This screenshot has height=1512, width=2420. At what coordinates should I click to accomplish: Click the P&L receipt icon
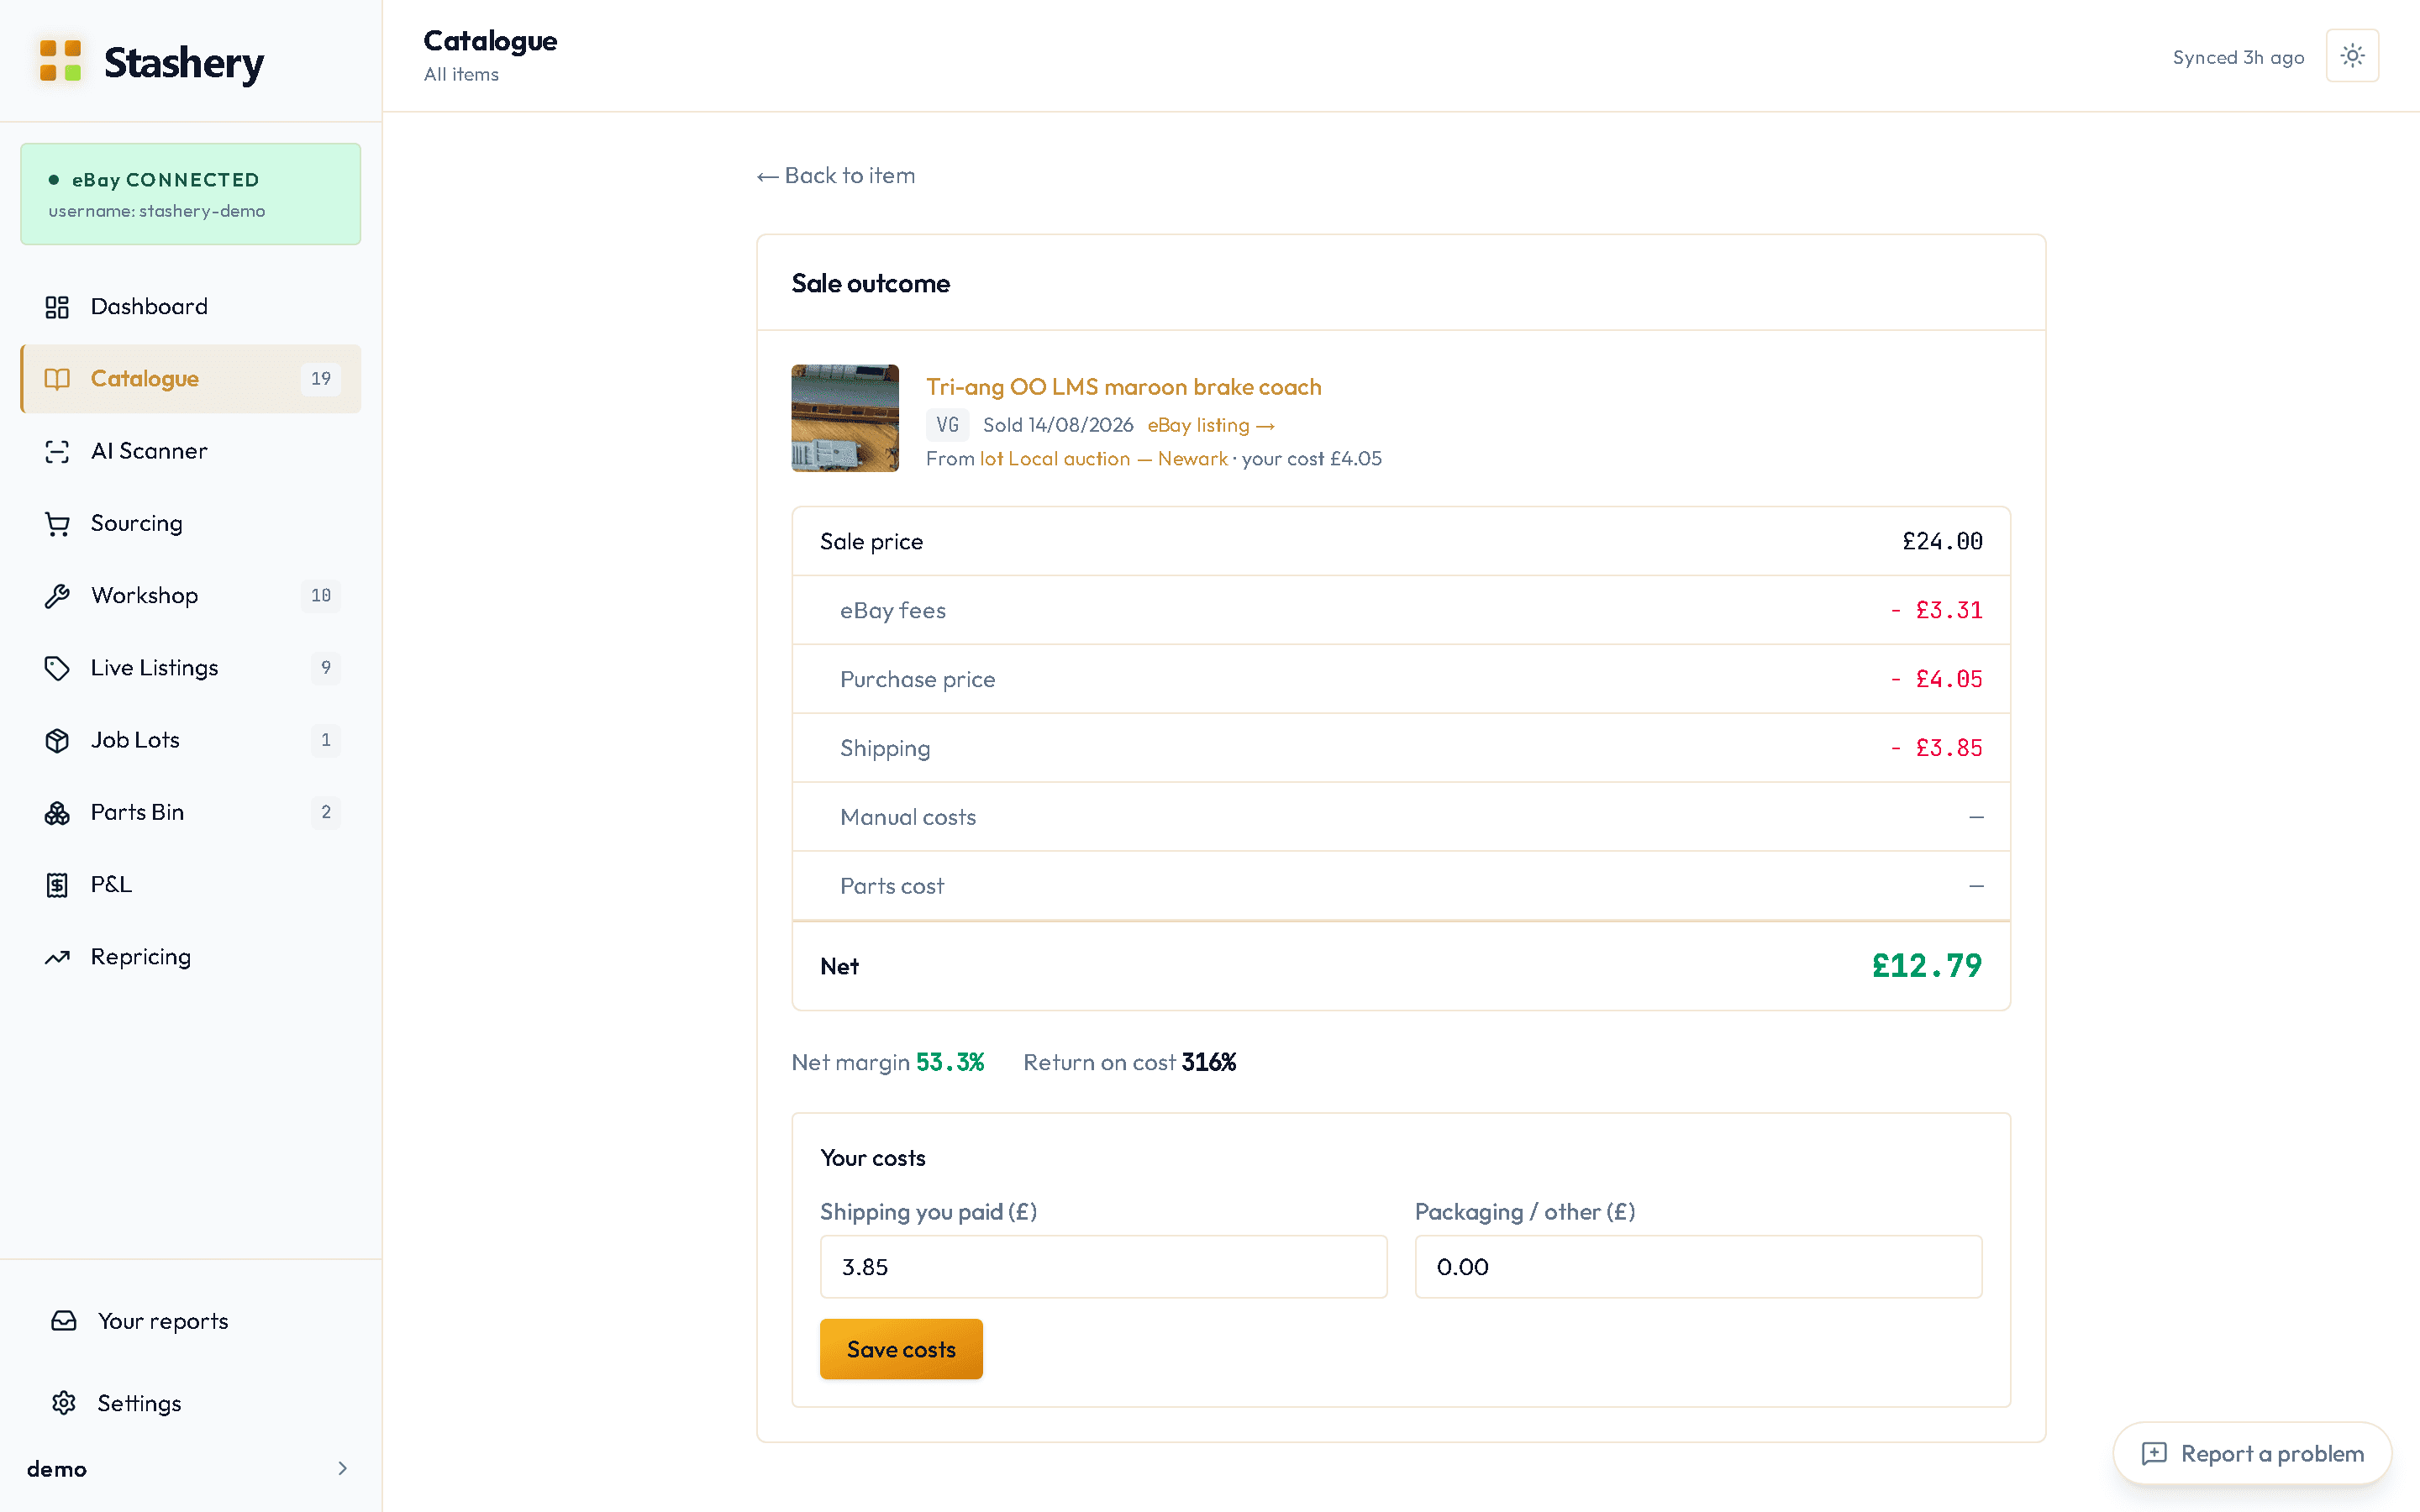tap(57, 885)
